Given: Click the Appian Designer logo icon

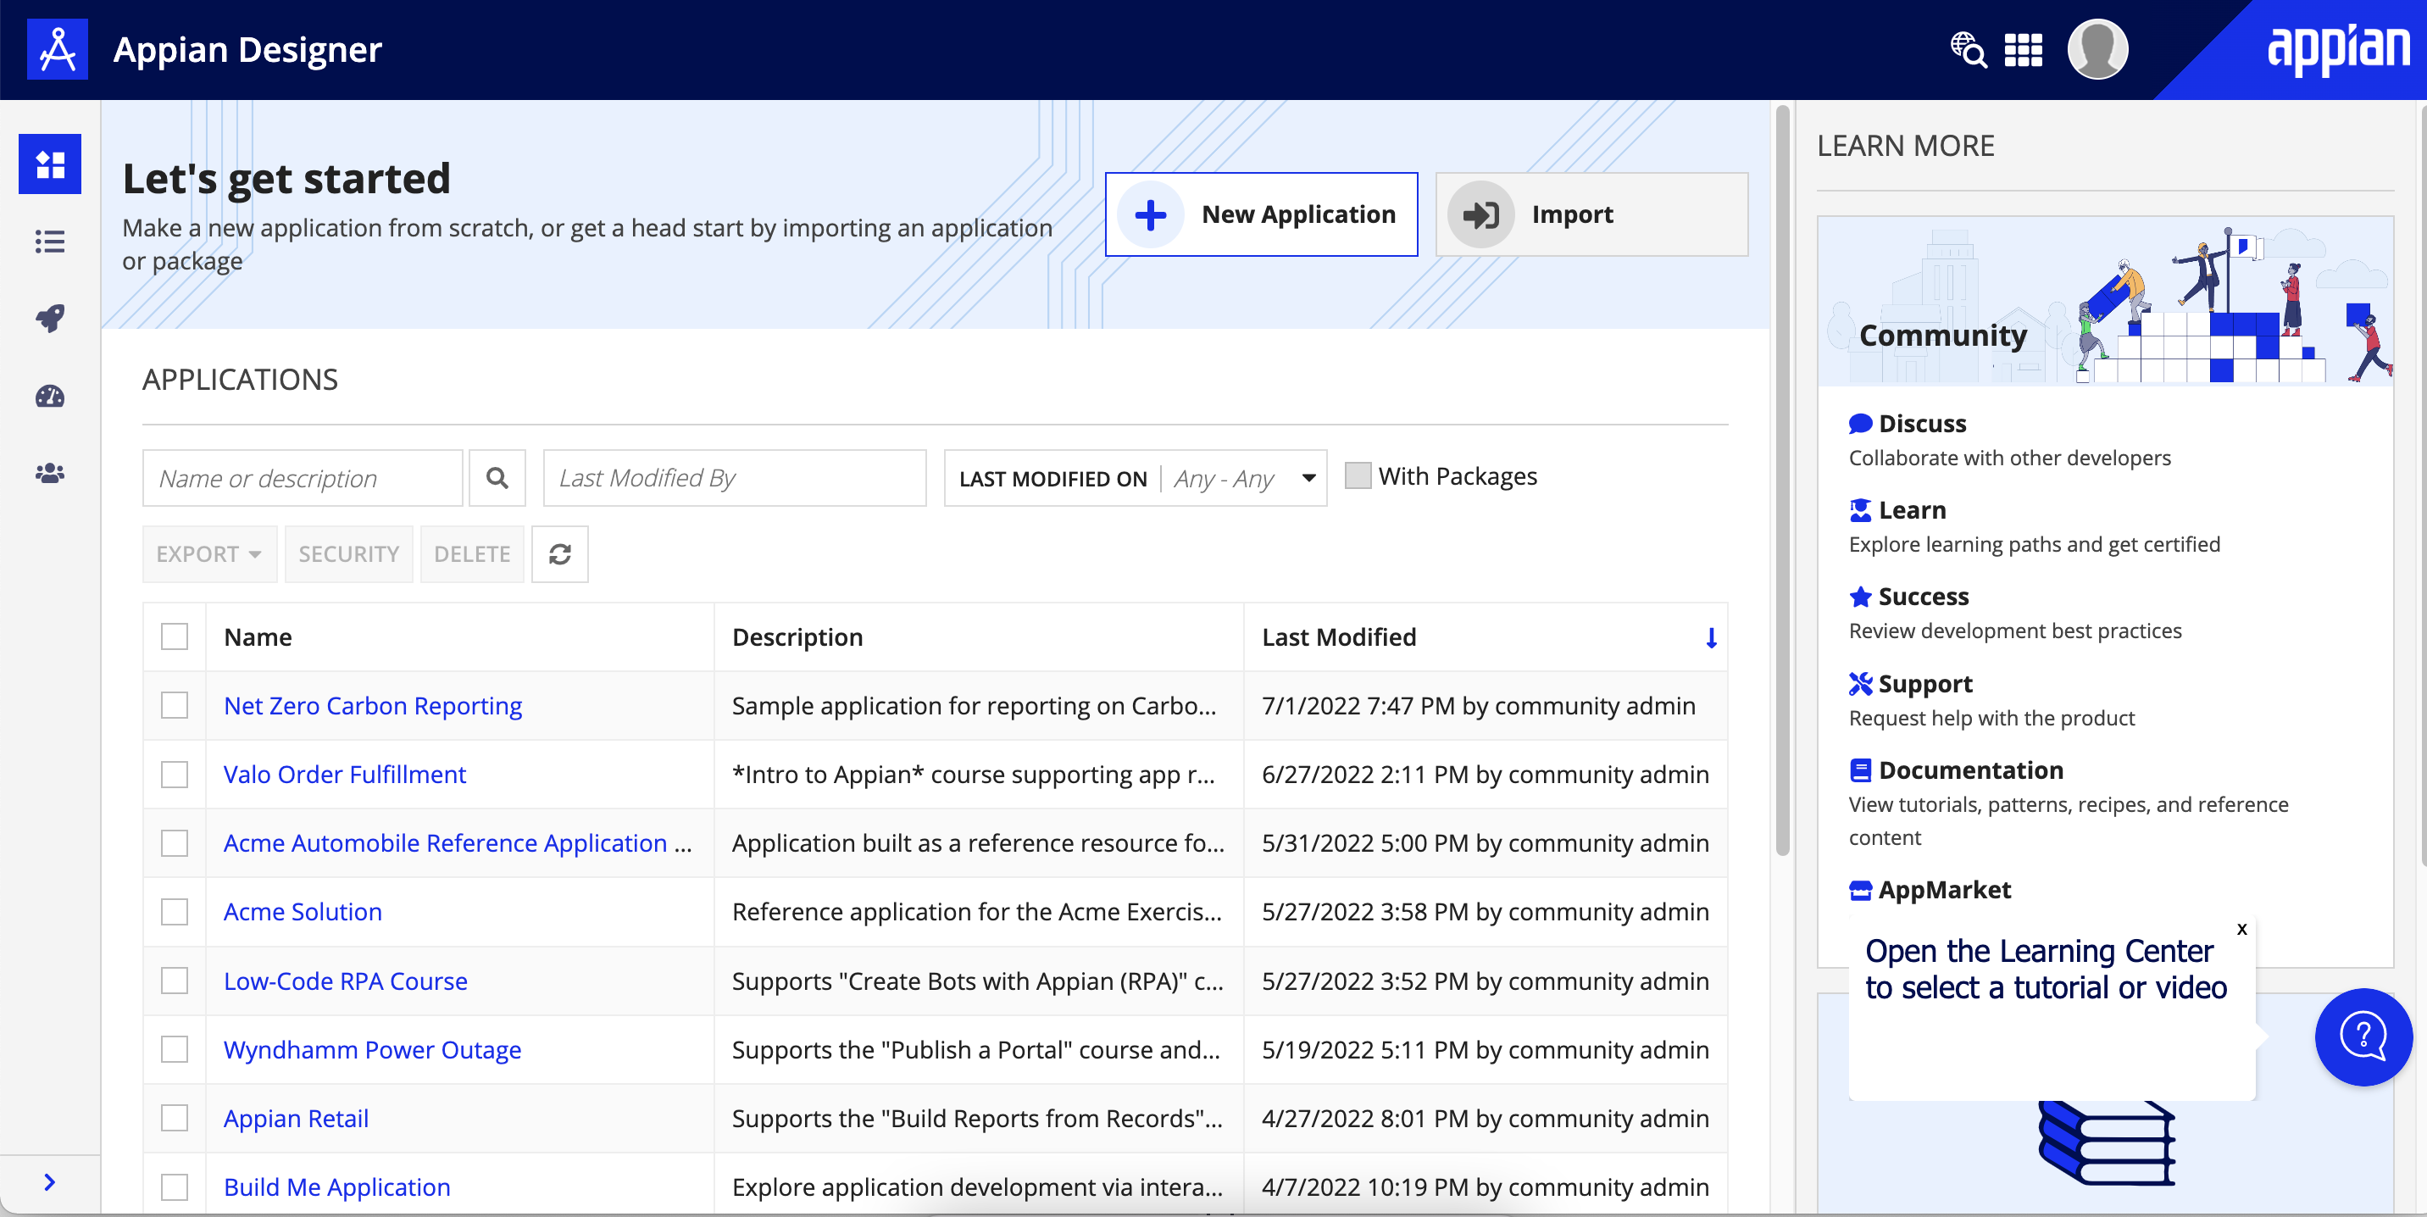Looking at the screenshot, I should click(x=58, y=49).
